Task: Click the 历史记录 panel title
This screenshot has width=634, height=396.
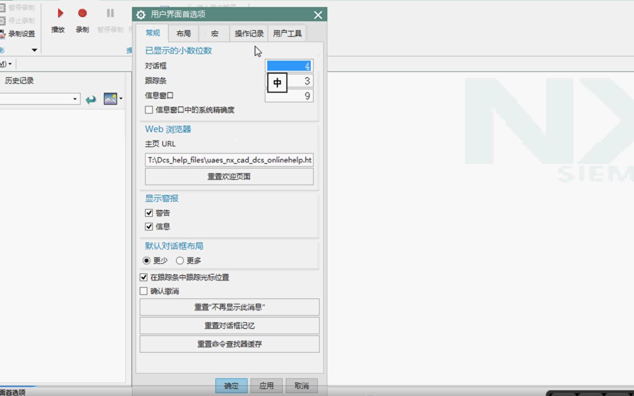Action: [x=19, y=81]
